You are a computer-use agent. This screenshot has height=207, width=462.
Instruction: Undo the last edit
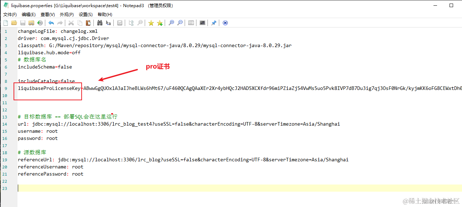coord(51,23)
